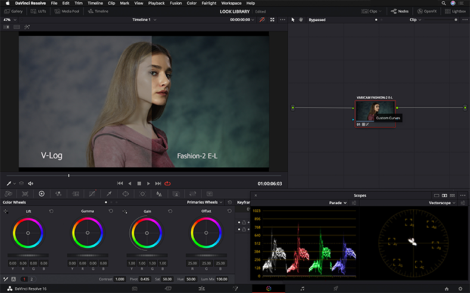This screenshot has height=293, width=470.
Task: Open the 3D stereoscopic palette
Action: [210, 194]
